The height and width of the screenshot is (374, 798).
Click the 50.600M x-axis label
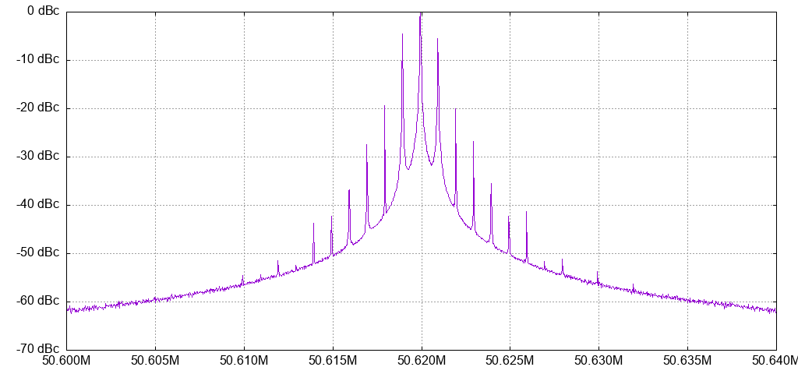[67, 362]
